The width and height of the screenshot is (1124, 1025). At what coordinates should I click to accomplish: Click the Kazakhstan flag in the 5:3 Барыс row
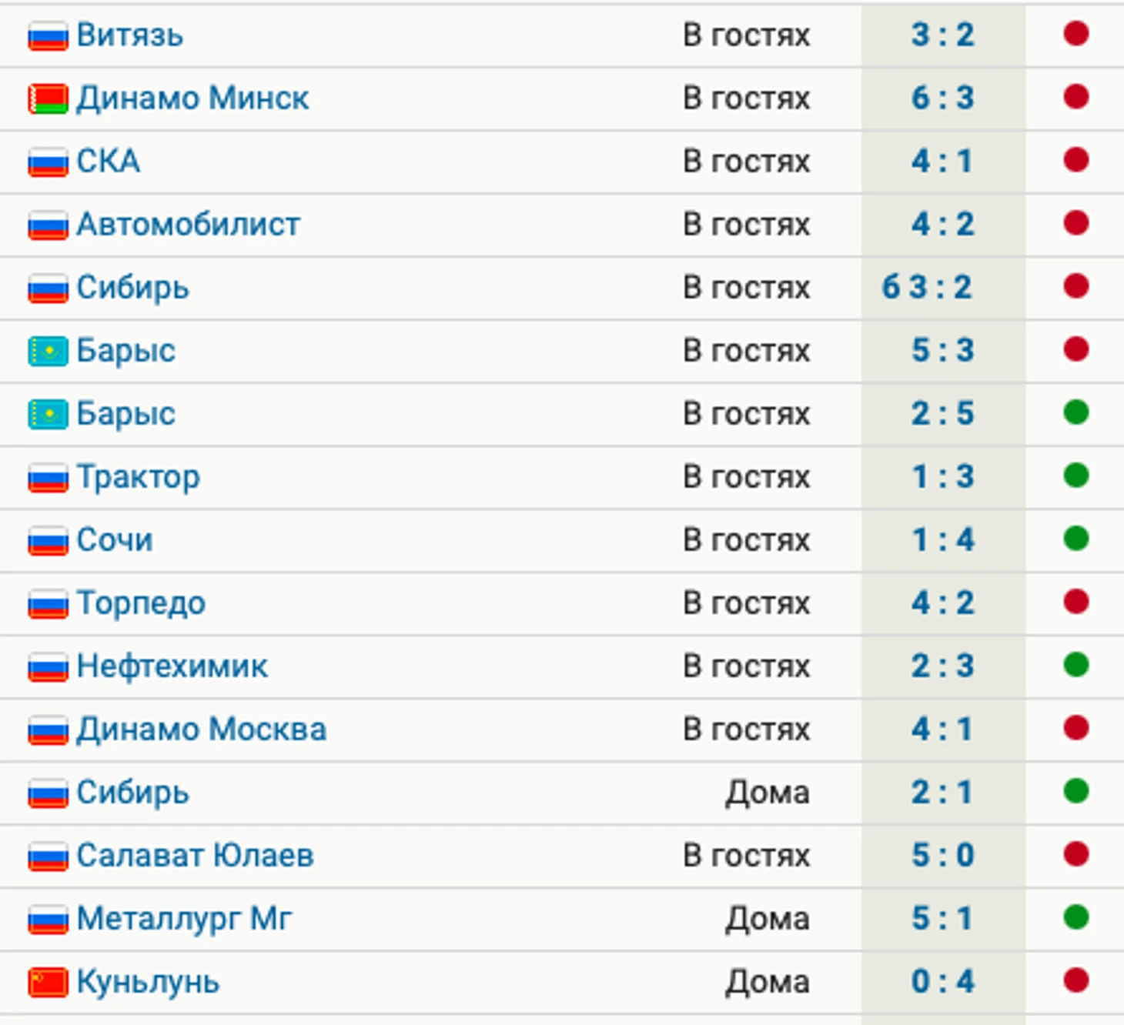(48, 352)
